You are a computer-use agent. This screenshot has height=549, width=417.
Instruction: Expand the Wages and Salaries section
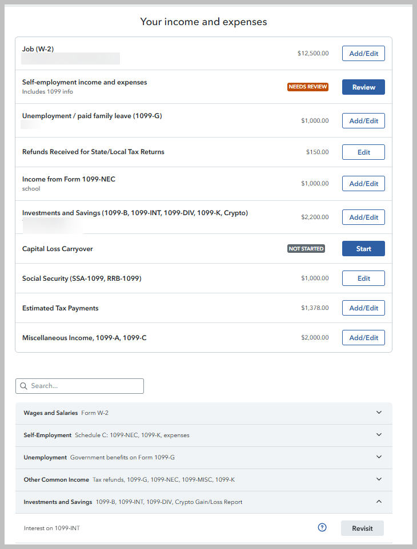379,413
